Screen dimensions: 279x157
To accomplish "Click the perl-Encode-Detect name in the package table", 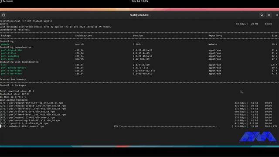I will pyautogui.click(x=14, y=68).
